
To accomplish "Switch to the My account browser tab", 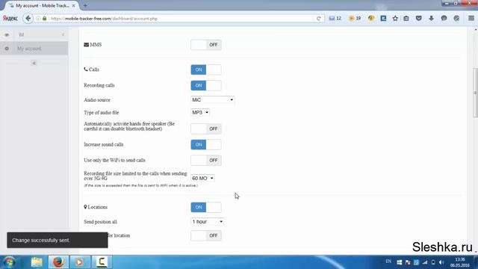I will point(42,5).
